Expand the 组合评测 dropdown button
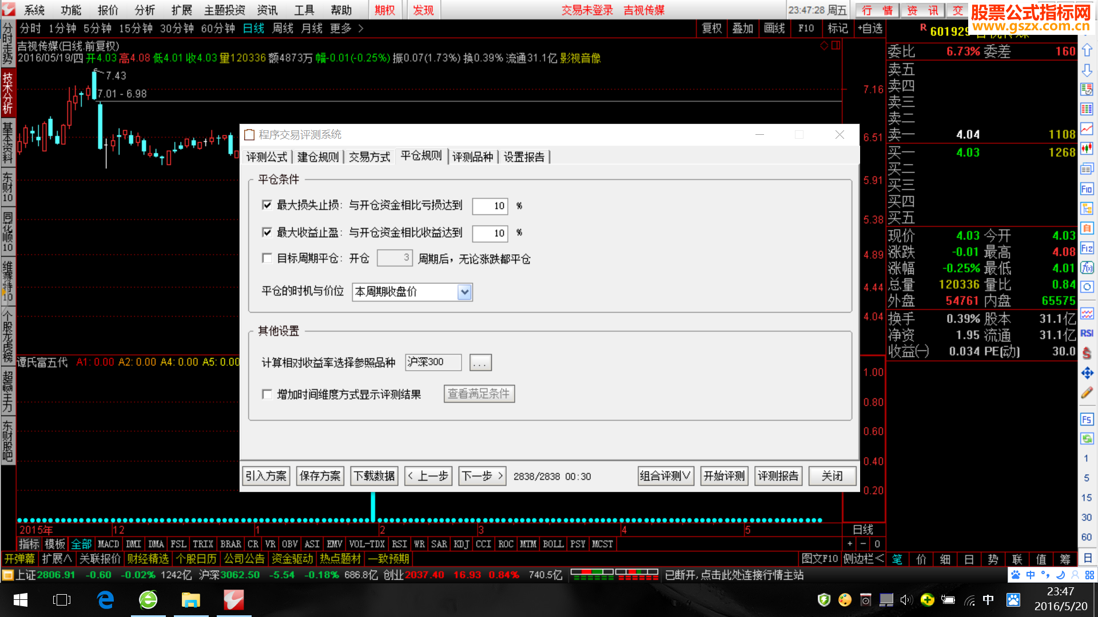Viewport: 1098px width, 617px height. (665, 476)
